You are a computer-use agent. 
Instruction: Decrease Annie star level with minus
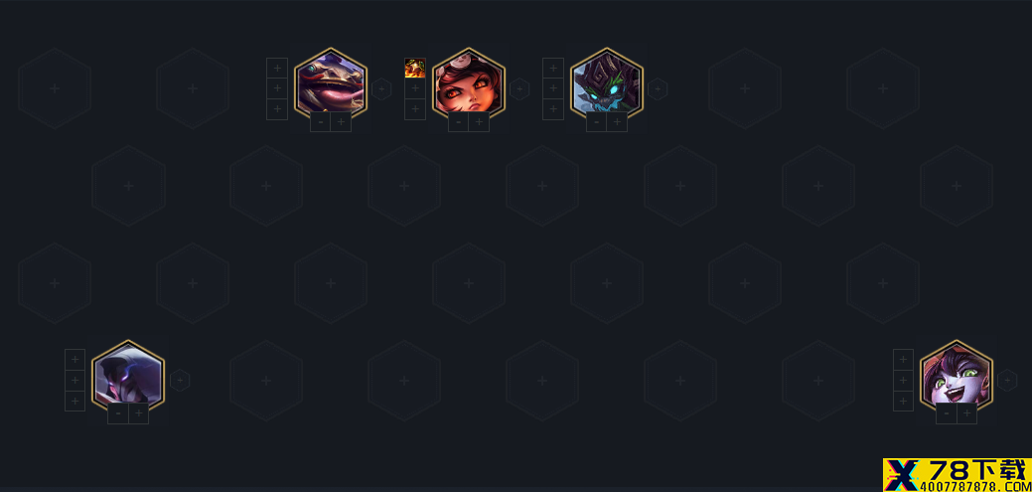(x=459, y=122)
